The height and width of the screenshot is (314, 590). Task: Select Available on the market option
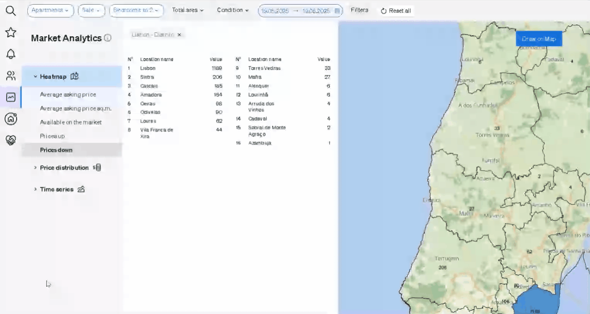point(71,122)
